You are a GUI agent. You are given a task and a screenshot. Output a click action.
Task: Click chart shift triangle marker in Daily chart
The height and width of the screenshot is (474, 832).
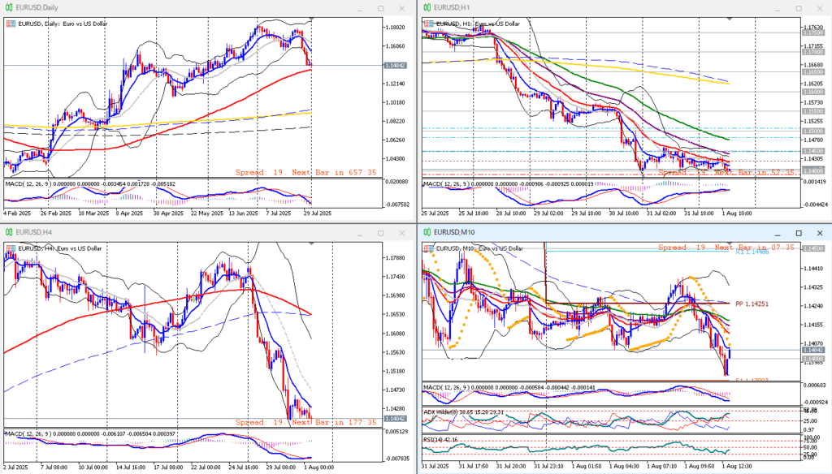(x=311, y=19)
